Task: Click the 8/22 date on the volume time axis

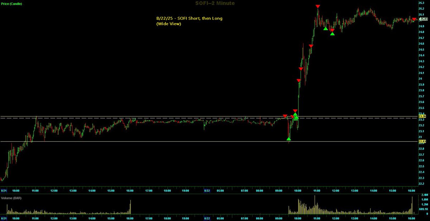Action: click(207, 218)
